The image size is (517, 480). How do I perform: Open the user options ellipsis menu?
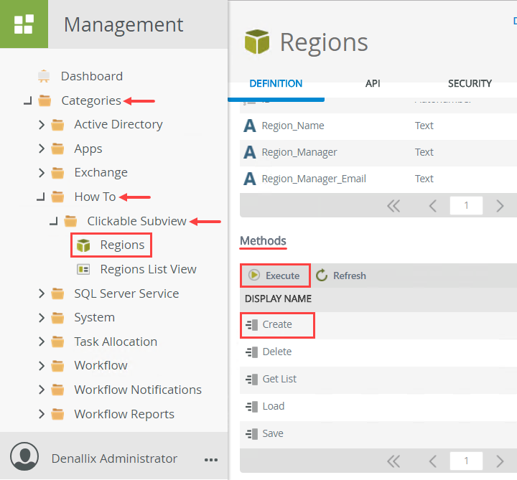tap(210, 459)
